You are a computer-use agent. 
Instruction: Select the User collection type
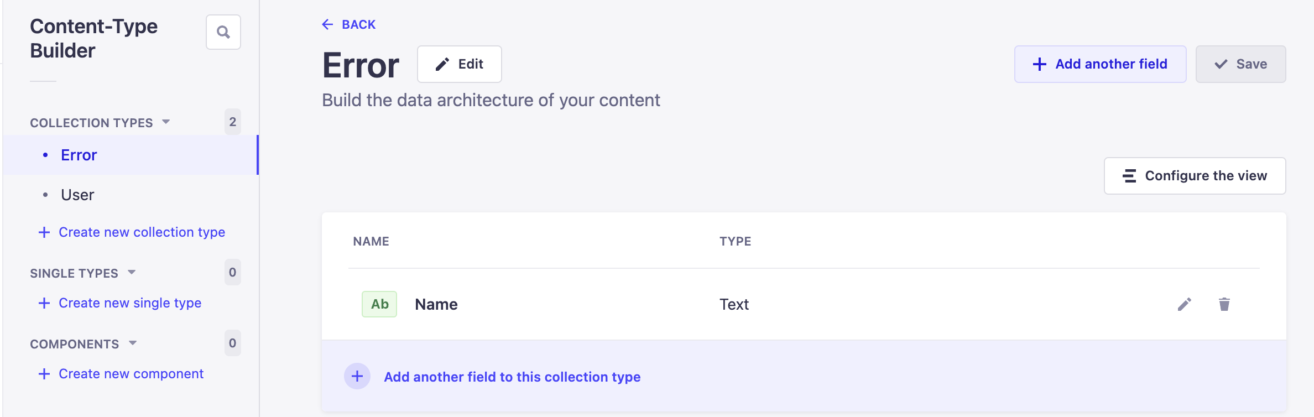(x=77, y=194)
